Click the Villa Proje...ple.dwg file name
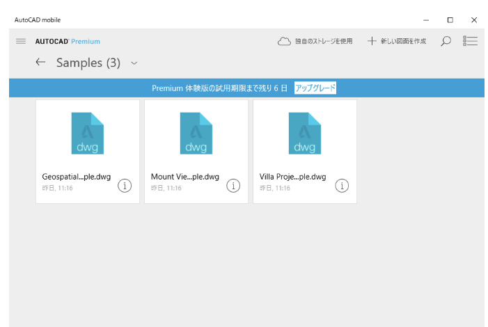This screenshot has width=488, height=327. coord(292,177)
